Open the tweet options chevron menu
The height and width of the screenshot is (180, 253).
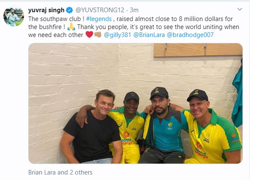point(240,9)
